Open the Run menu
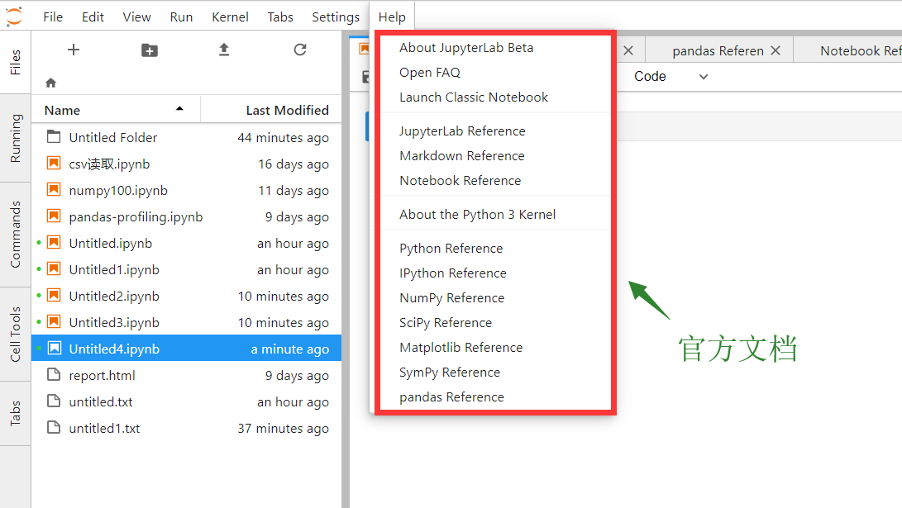Viewport: 902px width, 508px height. point(181,17)
